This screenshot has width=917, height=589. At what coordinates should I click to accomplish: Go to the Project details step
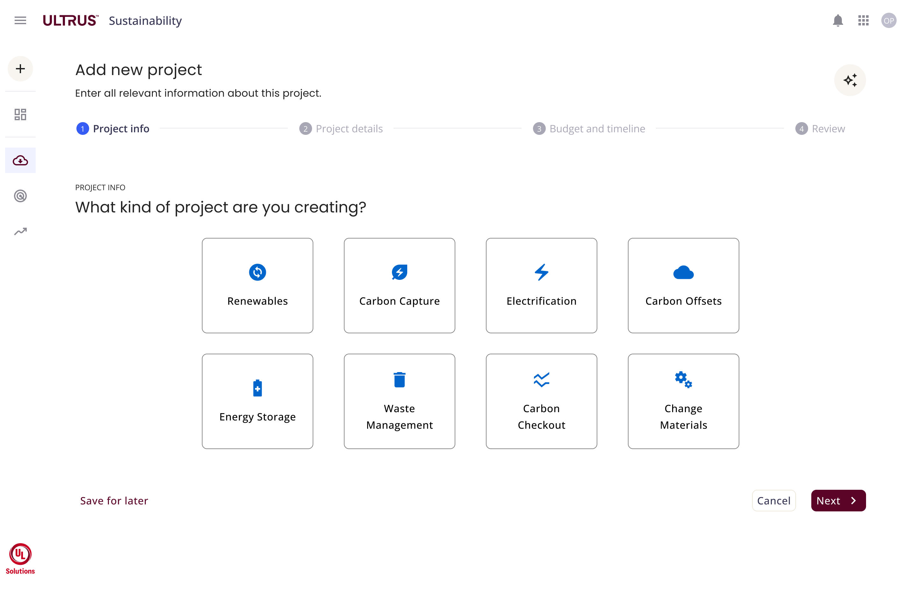pyautogui.click(x=341, y=128)
